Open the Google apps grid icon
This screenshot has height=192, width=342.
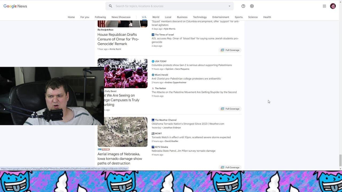[x=324, y=6]
